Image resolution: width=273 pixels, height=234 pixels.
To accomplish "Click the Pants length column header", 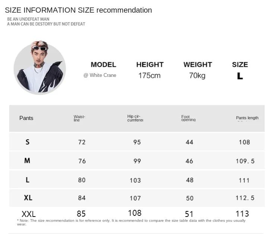I will pyautogui.click(x=247, y=118).
